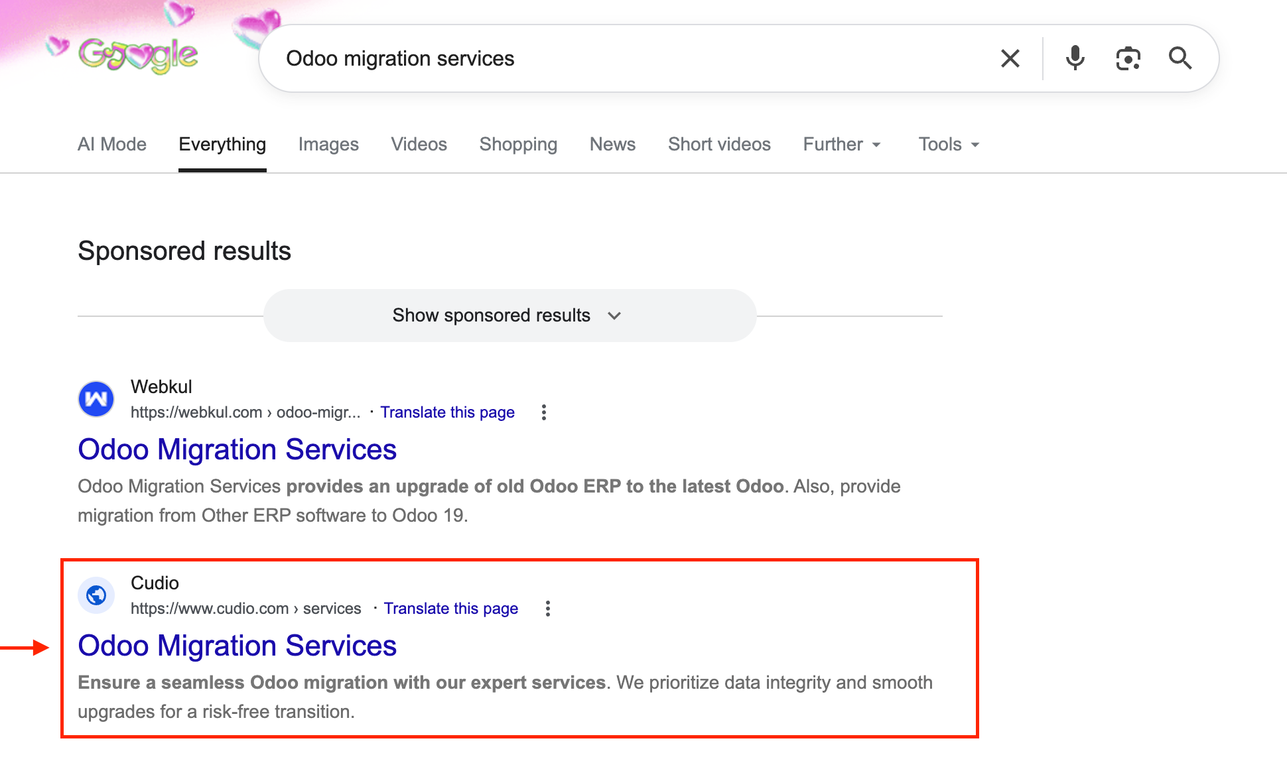
Task: Open Google Lens image search icon
Action: coord(1128,58)
